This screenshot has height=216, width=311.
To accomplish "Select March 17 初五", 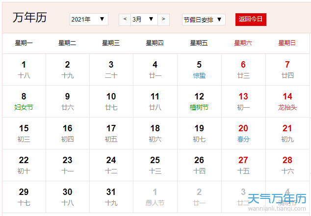I will coord(111,133).
